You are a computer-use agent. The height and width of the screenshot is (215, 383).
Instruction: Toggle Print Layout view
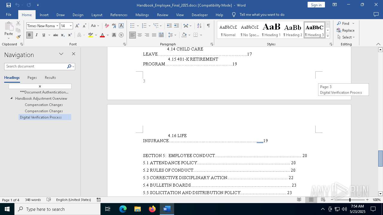311,200
